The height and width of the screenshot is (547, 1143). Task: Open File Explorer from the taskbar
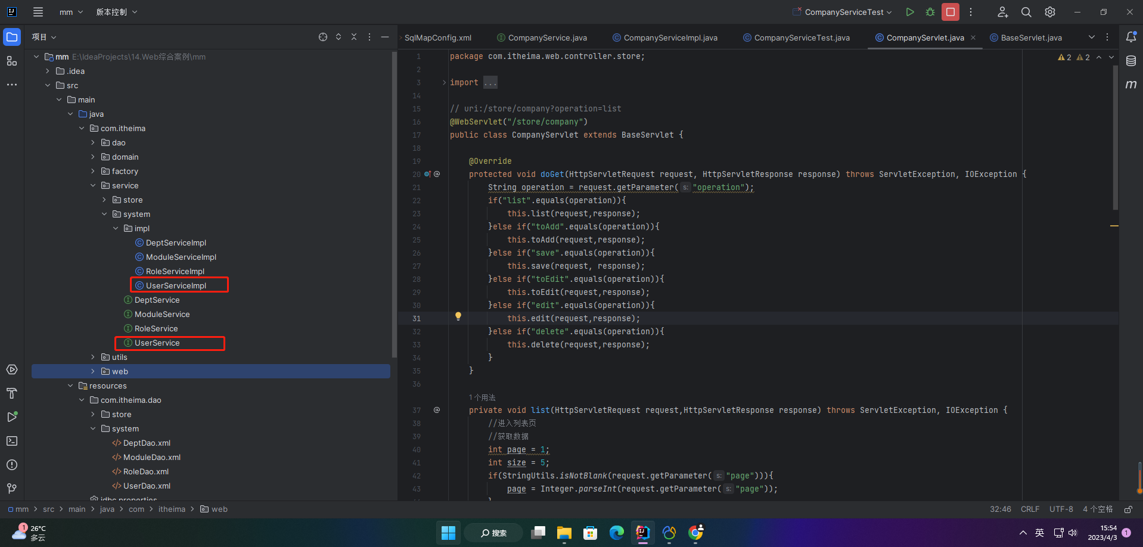click(x=564, y=533)
